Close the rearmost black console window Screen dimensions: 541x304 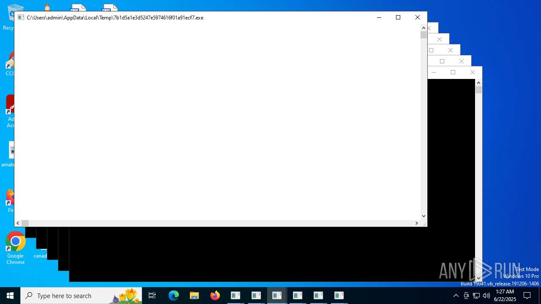pos(473,72)
